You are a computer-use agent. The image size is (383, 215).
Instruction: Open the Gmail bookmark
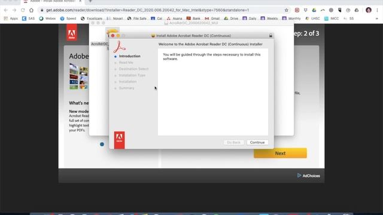(212, 19)
